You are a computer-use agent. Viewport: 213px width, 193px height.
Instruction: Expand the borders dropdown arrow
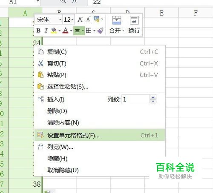tap(94, 31)
